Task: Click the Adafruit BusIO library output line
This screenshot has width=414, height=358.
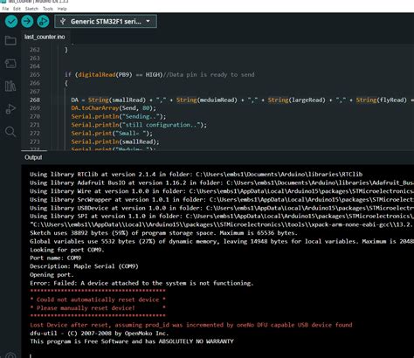Action: coord(222,182)
